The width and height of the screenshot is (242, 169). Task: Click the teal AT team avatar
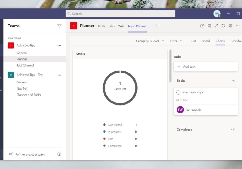(11, 75)
